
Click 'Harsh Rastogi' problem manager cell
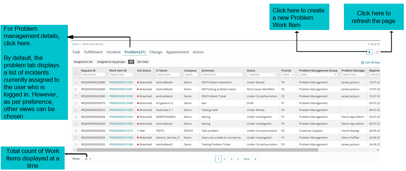click(350, 131)
